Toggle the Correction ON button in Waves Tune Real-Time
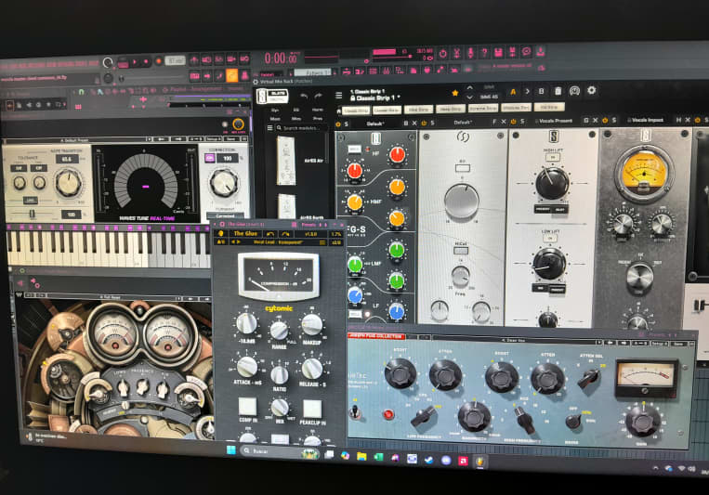 [210, 158]
